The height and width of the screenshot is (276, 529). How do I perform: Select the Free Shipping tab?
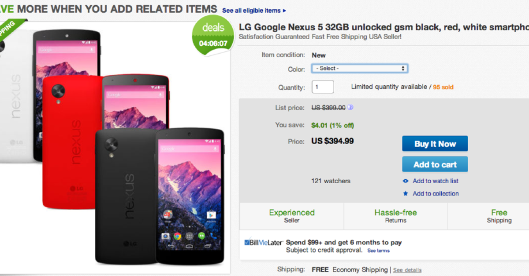(x=499, y=216)
